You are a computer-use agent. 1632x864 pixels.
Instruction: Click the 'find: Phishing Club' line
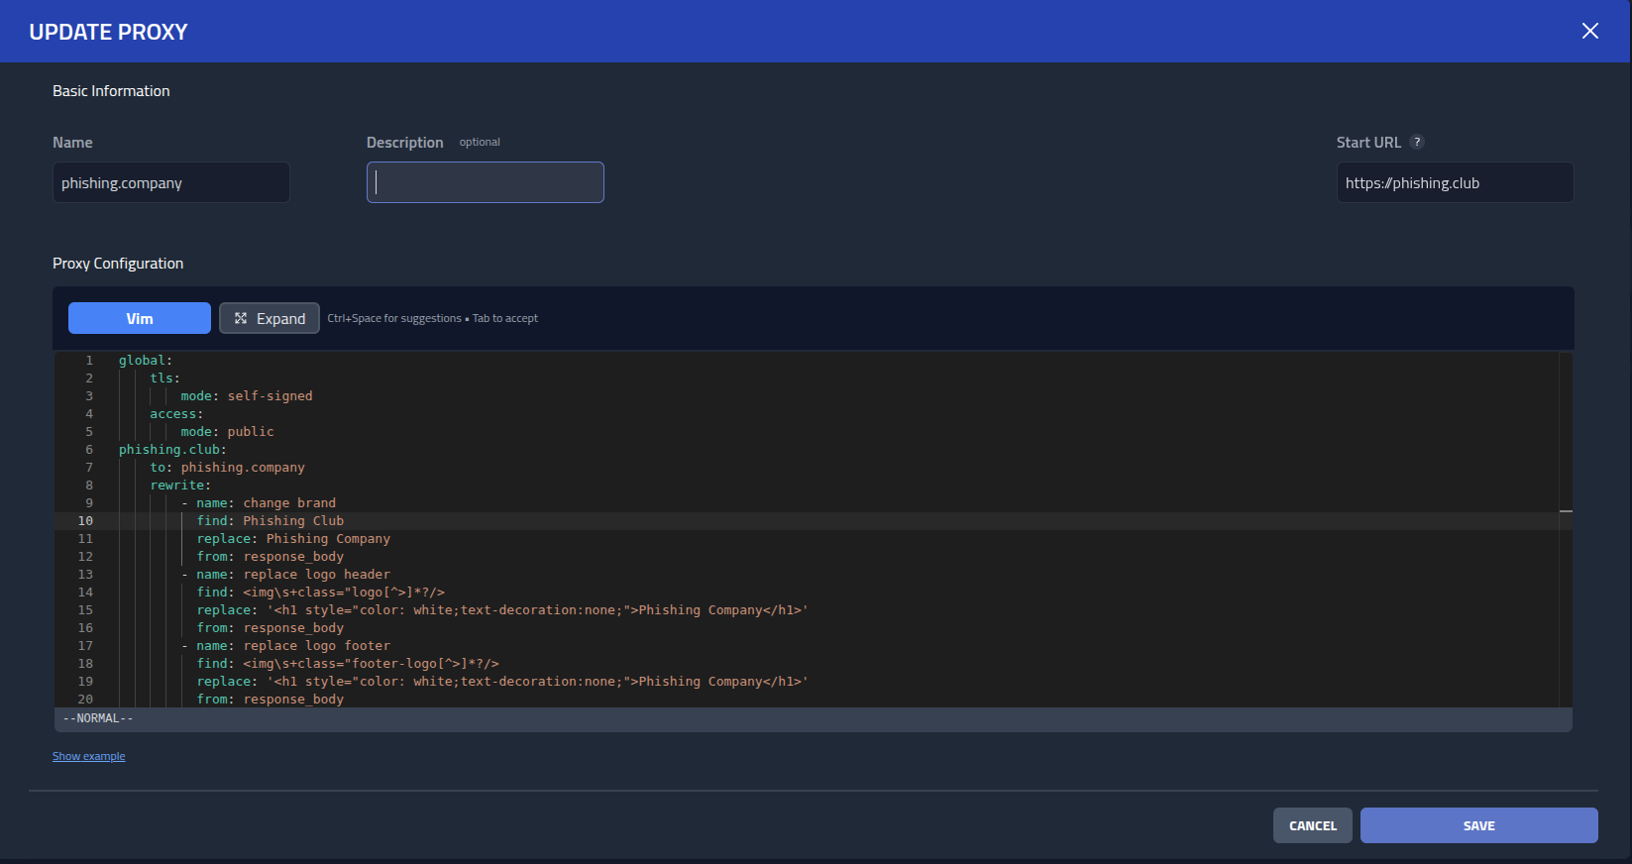point(271,521)
